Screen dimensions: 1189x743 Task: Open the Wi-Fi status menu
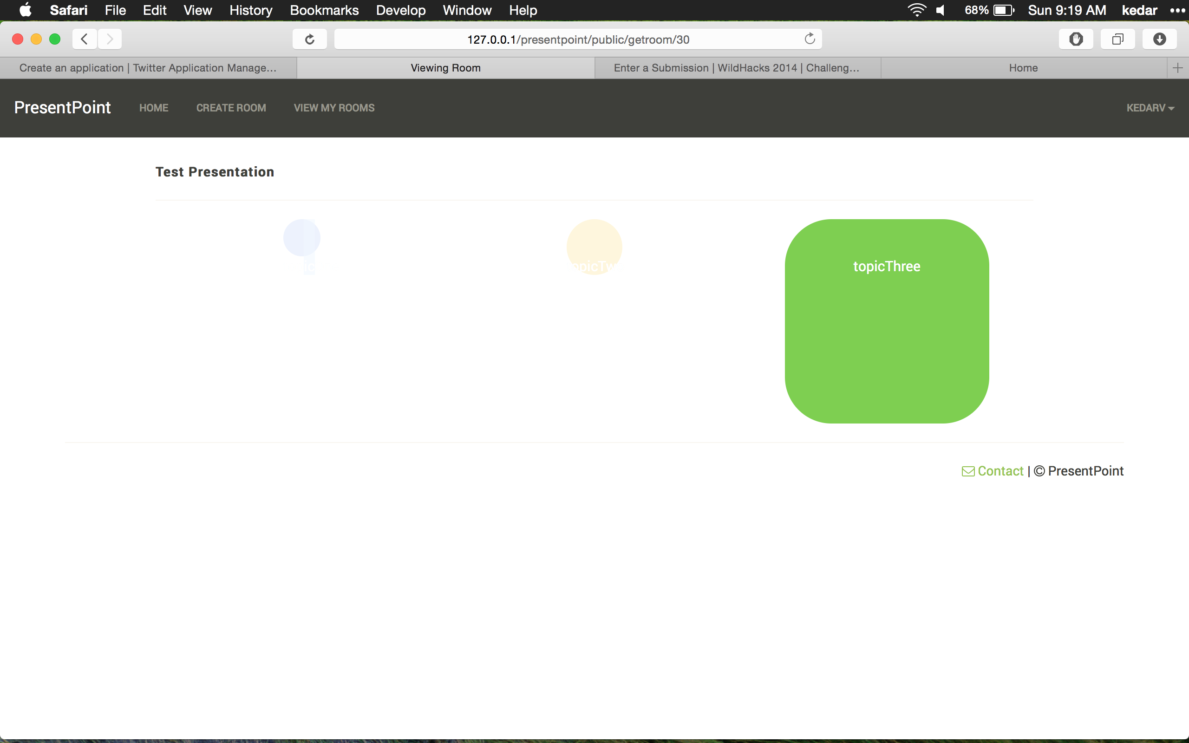(916, 10)
